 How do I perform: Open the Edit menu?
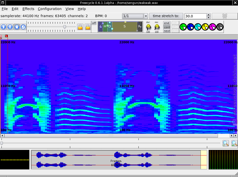15,9
